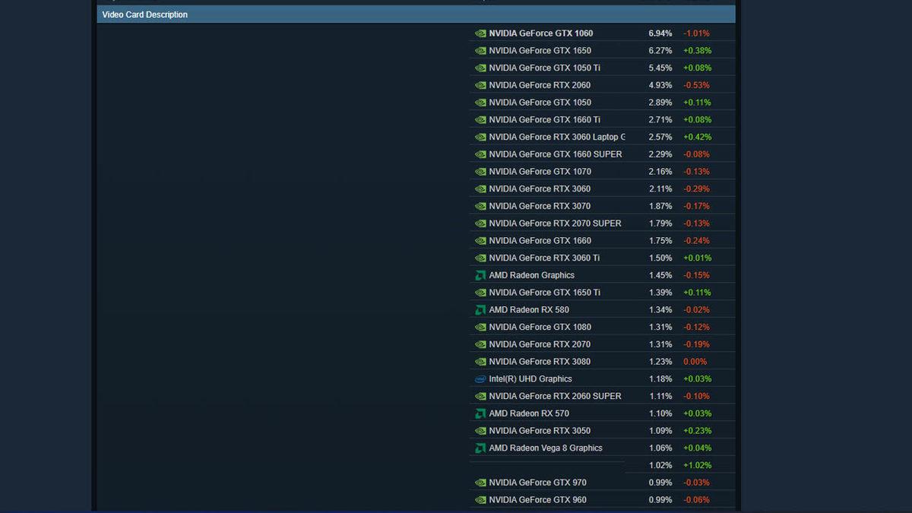Click the AMD icon beside Radeon RX 580

[480, 310]
